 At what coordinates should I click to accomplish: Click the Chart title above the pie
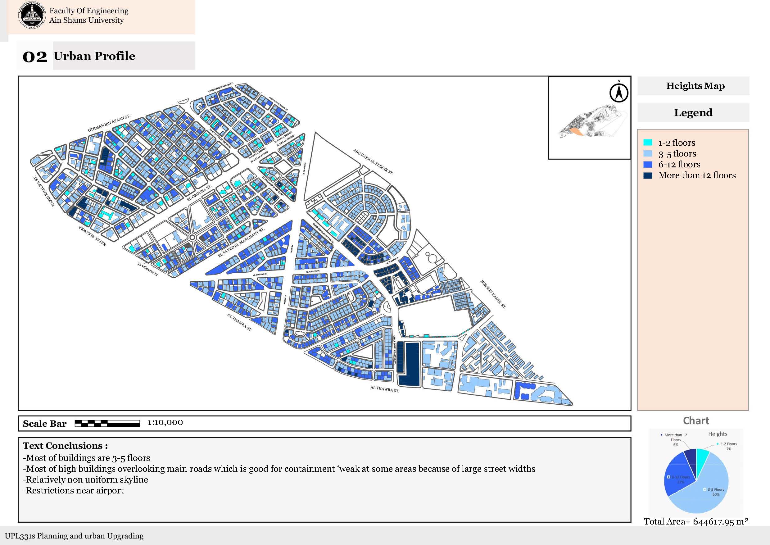(x=696, y=420)
